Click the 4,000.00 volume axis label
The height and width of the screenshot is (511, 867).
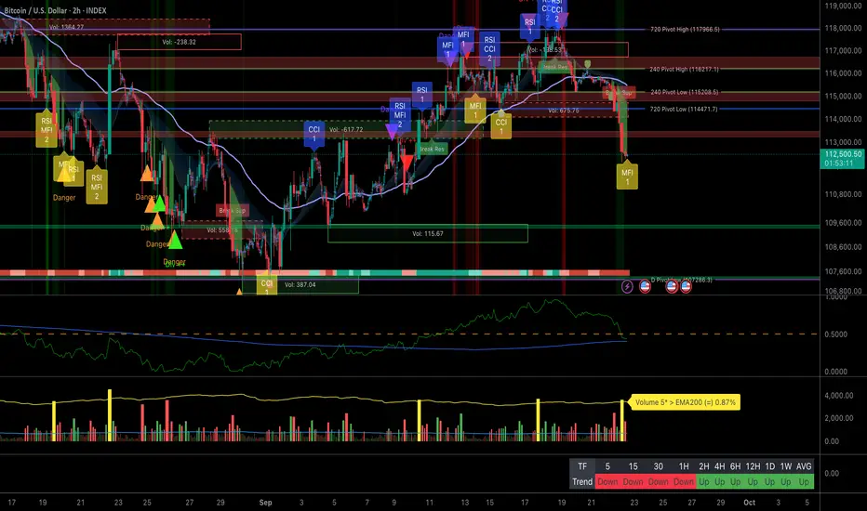[839, 396]
